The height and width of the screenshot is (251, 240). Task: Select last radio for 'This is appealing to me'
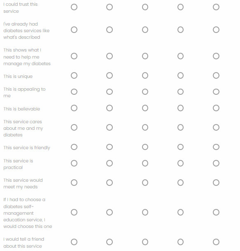216,92
